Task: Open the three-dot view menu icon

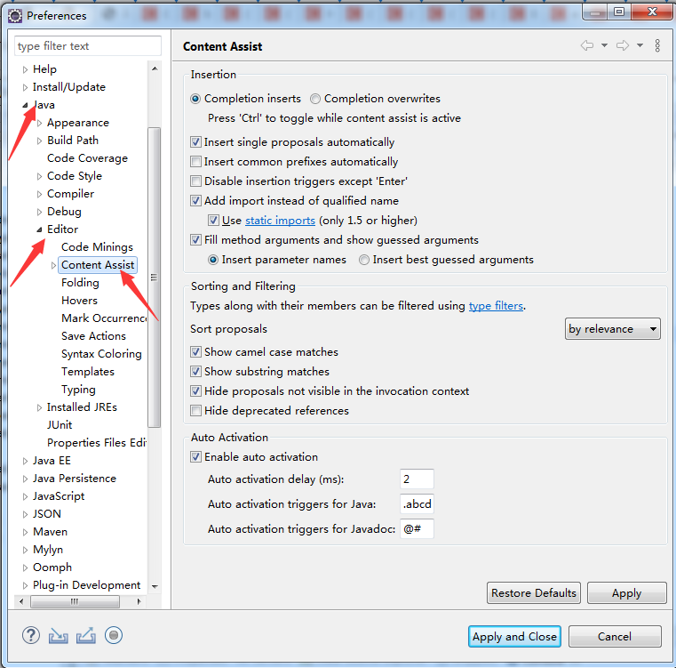Action: (657, 45)
